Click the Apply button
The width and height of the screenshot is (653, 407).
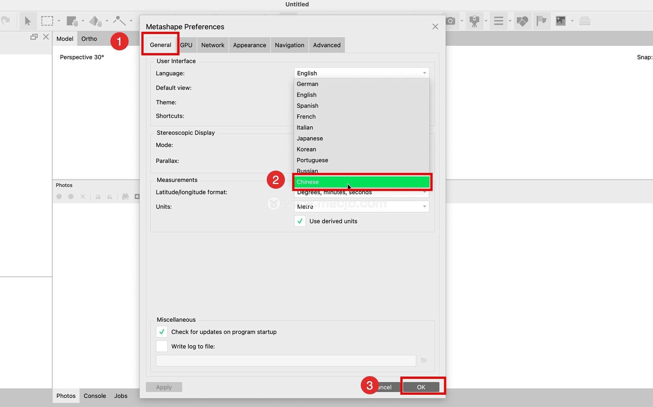[x=164, y=387]
